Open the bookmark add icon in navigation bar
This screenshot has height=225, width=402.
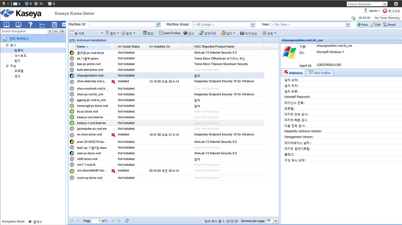(18, 25)
